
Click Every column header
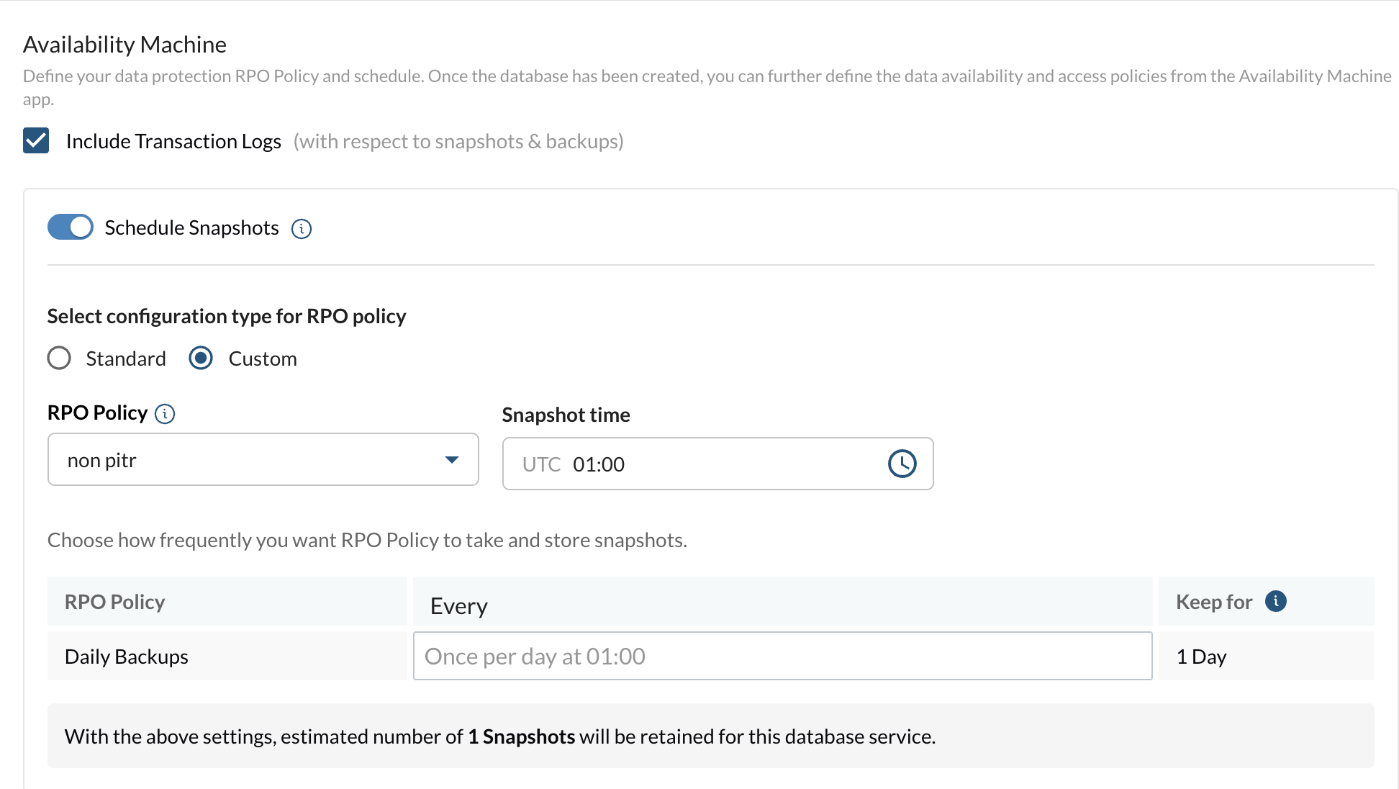tap(459, 605)
